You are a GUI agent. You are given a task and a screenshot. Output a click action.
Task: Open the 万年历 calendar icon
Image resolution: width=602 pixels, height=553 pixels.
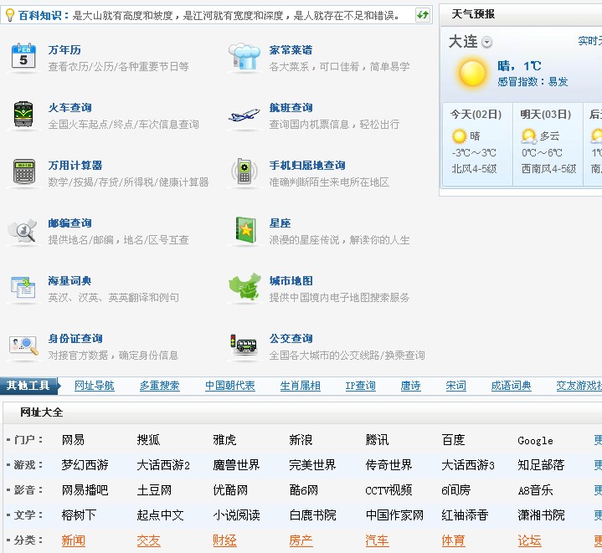(23, 56)
